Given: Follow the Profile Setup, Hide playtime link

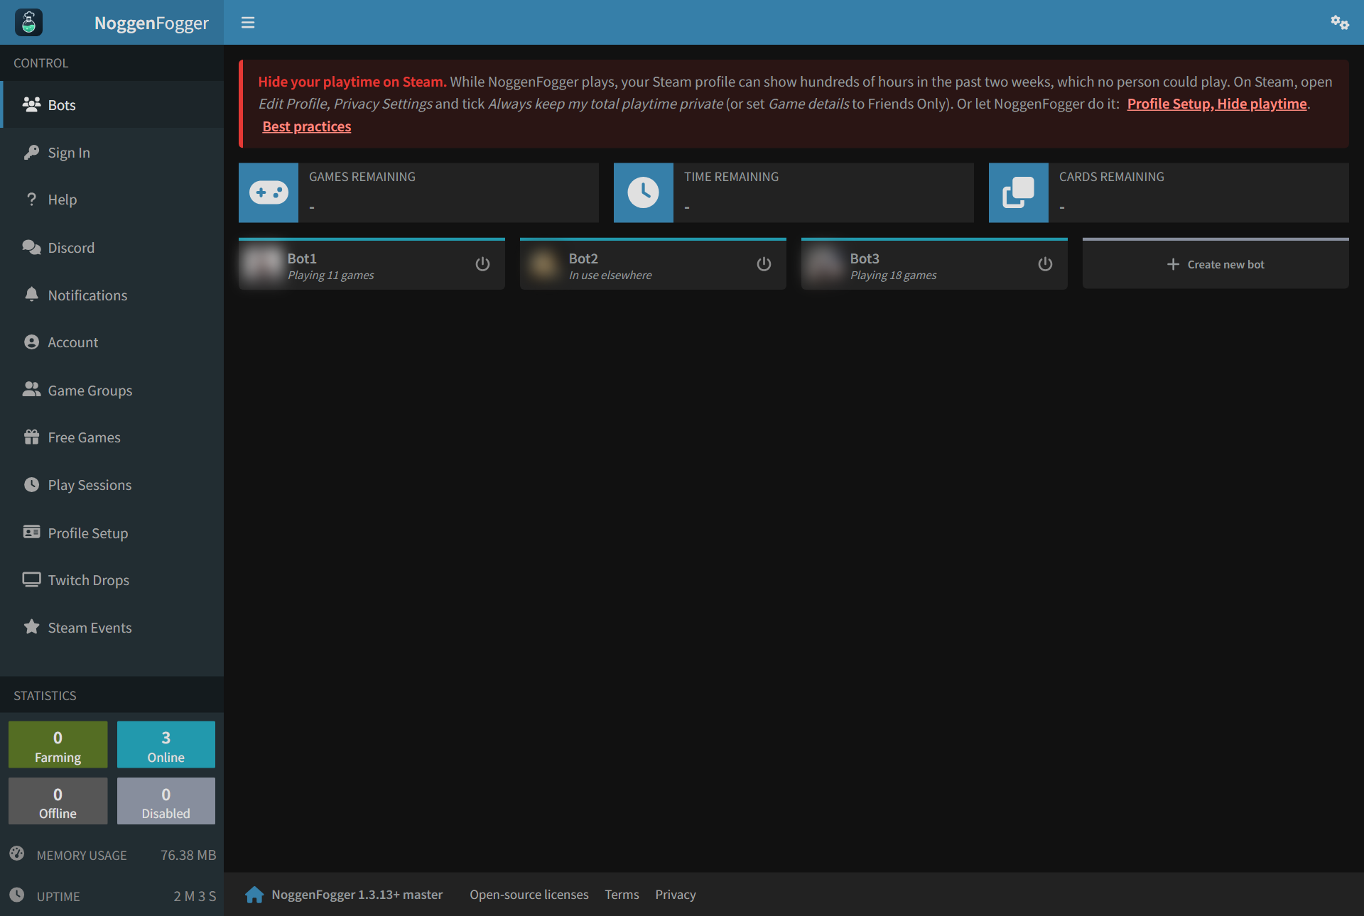Looking at the screenshot, I should pyautogui.click(x=1217, y=104).
